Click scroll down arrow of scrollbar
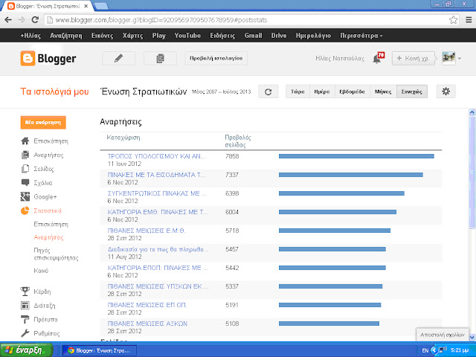Screen dimensions: 476x357 tap(472, 337)
